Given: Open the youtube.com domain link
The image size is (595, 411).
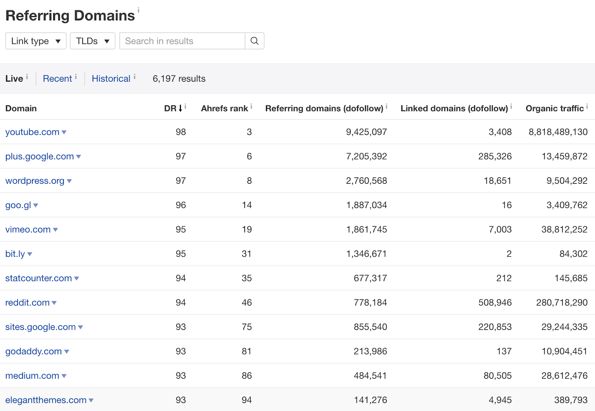Looking at the screenshot, I should click(x=32, y=132).
